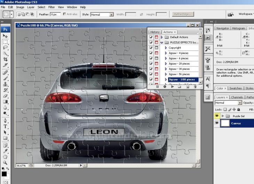Select the Eraser tool
The width and height of the screenshot is (254, 184).
5,96
